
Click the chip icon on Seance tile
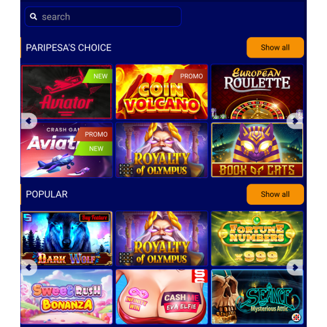pyautogui.click(x=296, y=317)
